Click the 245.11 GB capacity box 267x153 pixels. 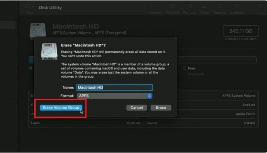pyautogui.click(x=241, y=31)
